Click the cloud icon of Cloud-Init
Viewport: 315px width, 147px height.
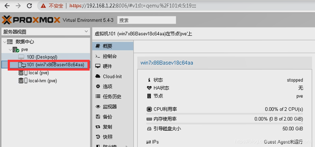tap(98, 76)
